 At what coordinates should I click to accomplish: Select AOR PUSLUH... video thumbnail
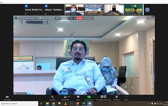click(94, 10)
